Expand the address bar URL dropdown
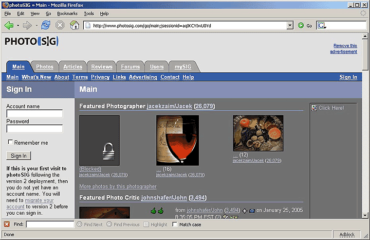The image size is (370, 240). 290,25
